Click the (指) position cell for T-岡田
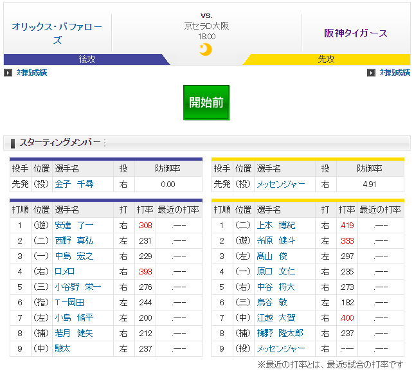 [x=41, y=302]
